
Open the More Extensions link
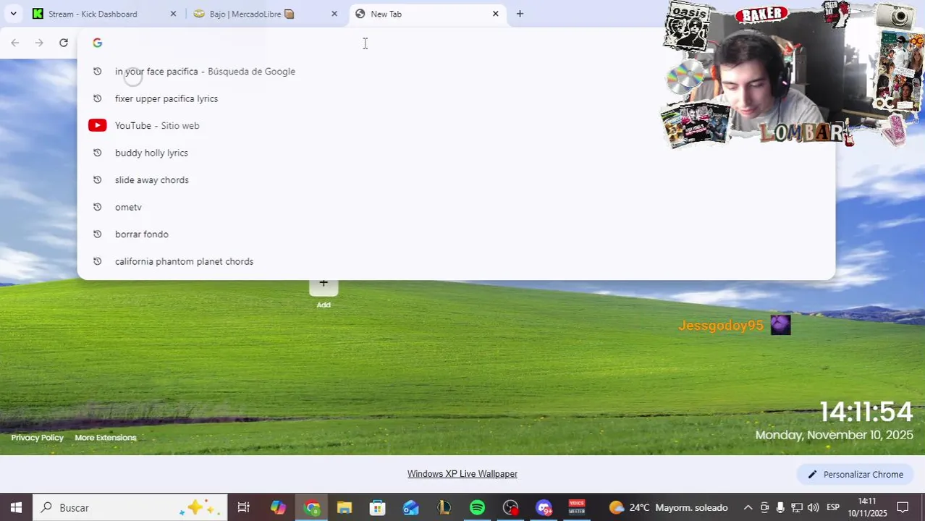[x=106, y=438]
